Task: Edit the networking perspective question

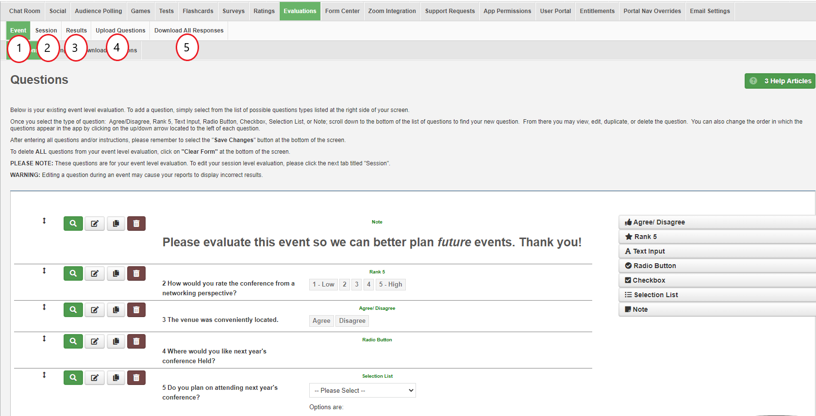Action: click(x=95, y=273)
